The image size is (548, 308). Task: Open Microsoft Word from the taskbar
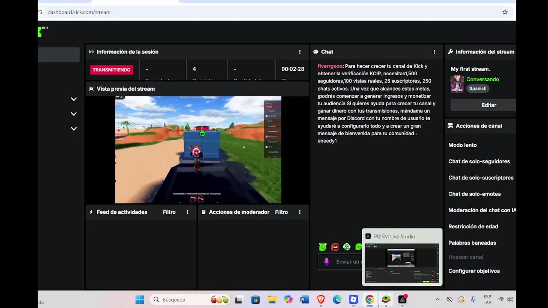(304, 299)
